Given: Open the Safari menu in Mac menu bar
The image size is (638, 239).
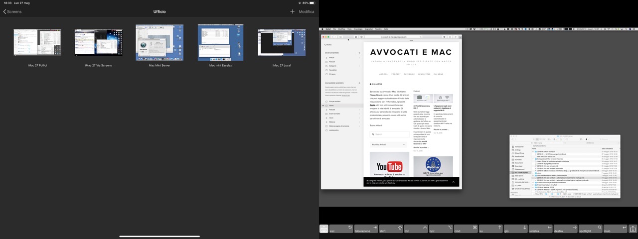Looking at the screenshot, I should point(328,29).
